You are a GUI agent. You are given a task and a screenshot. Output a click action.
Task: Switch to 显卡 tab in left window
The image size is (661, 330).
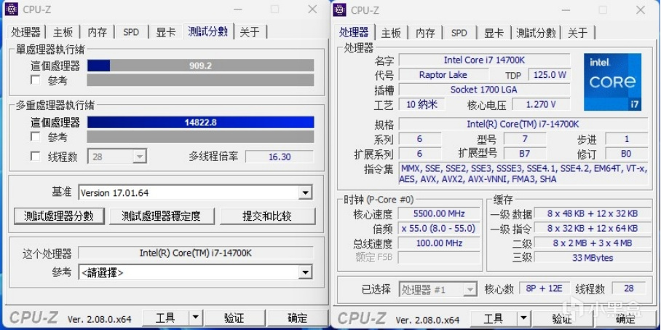[x=166, y=32]
